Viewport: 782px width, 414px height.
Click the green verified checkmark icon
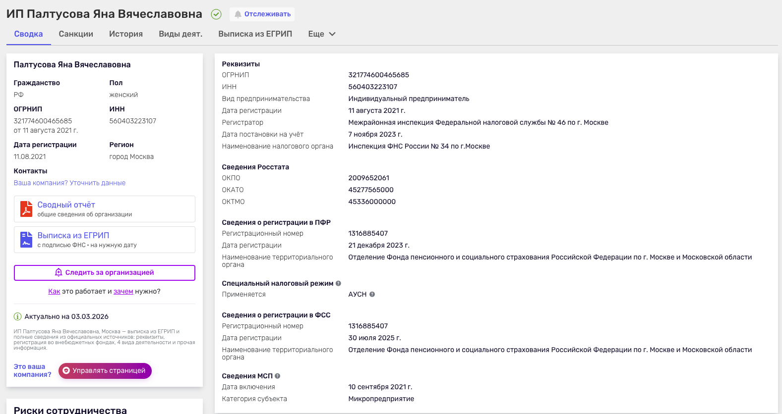point(216,14)
